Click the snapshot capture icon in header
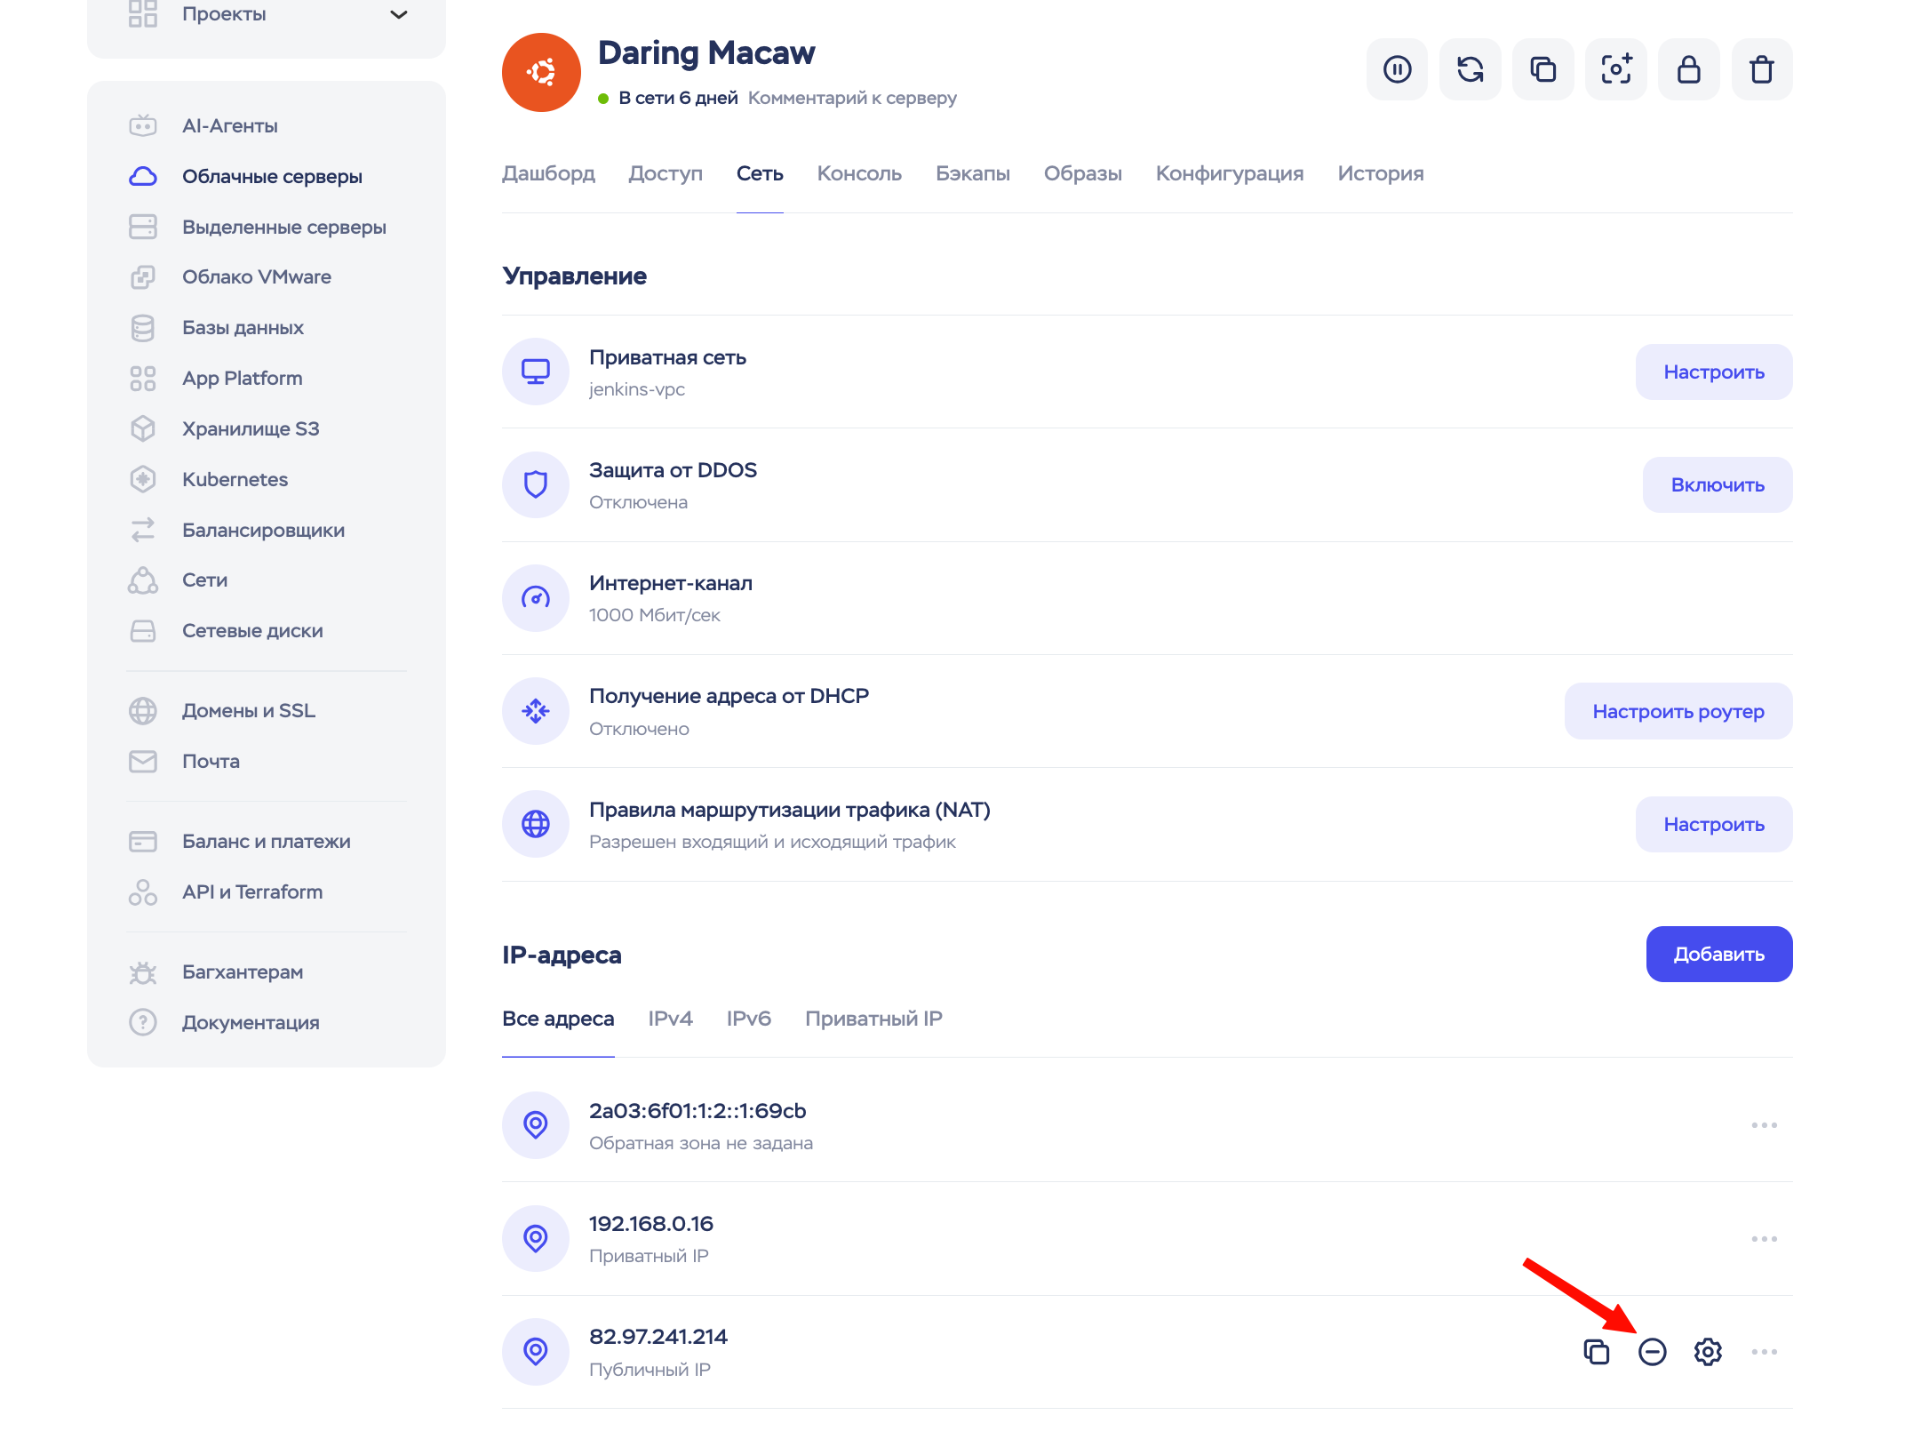 coord(1615,69)
